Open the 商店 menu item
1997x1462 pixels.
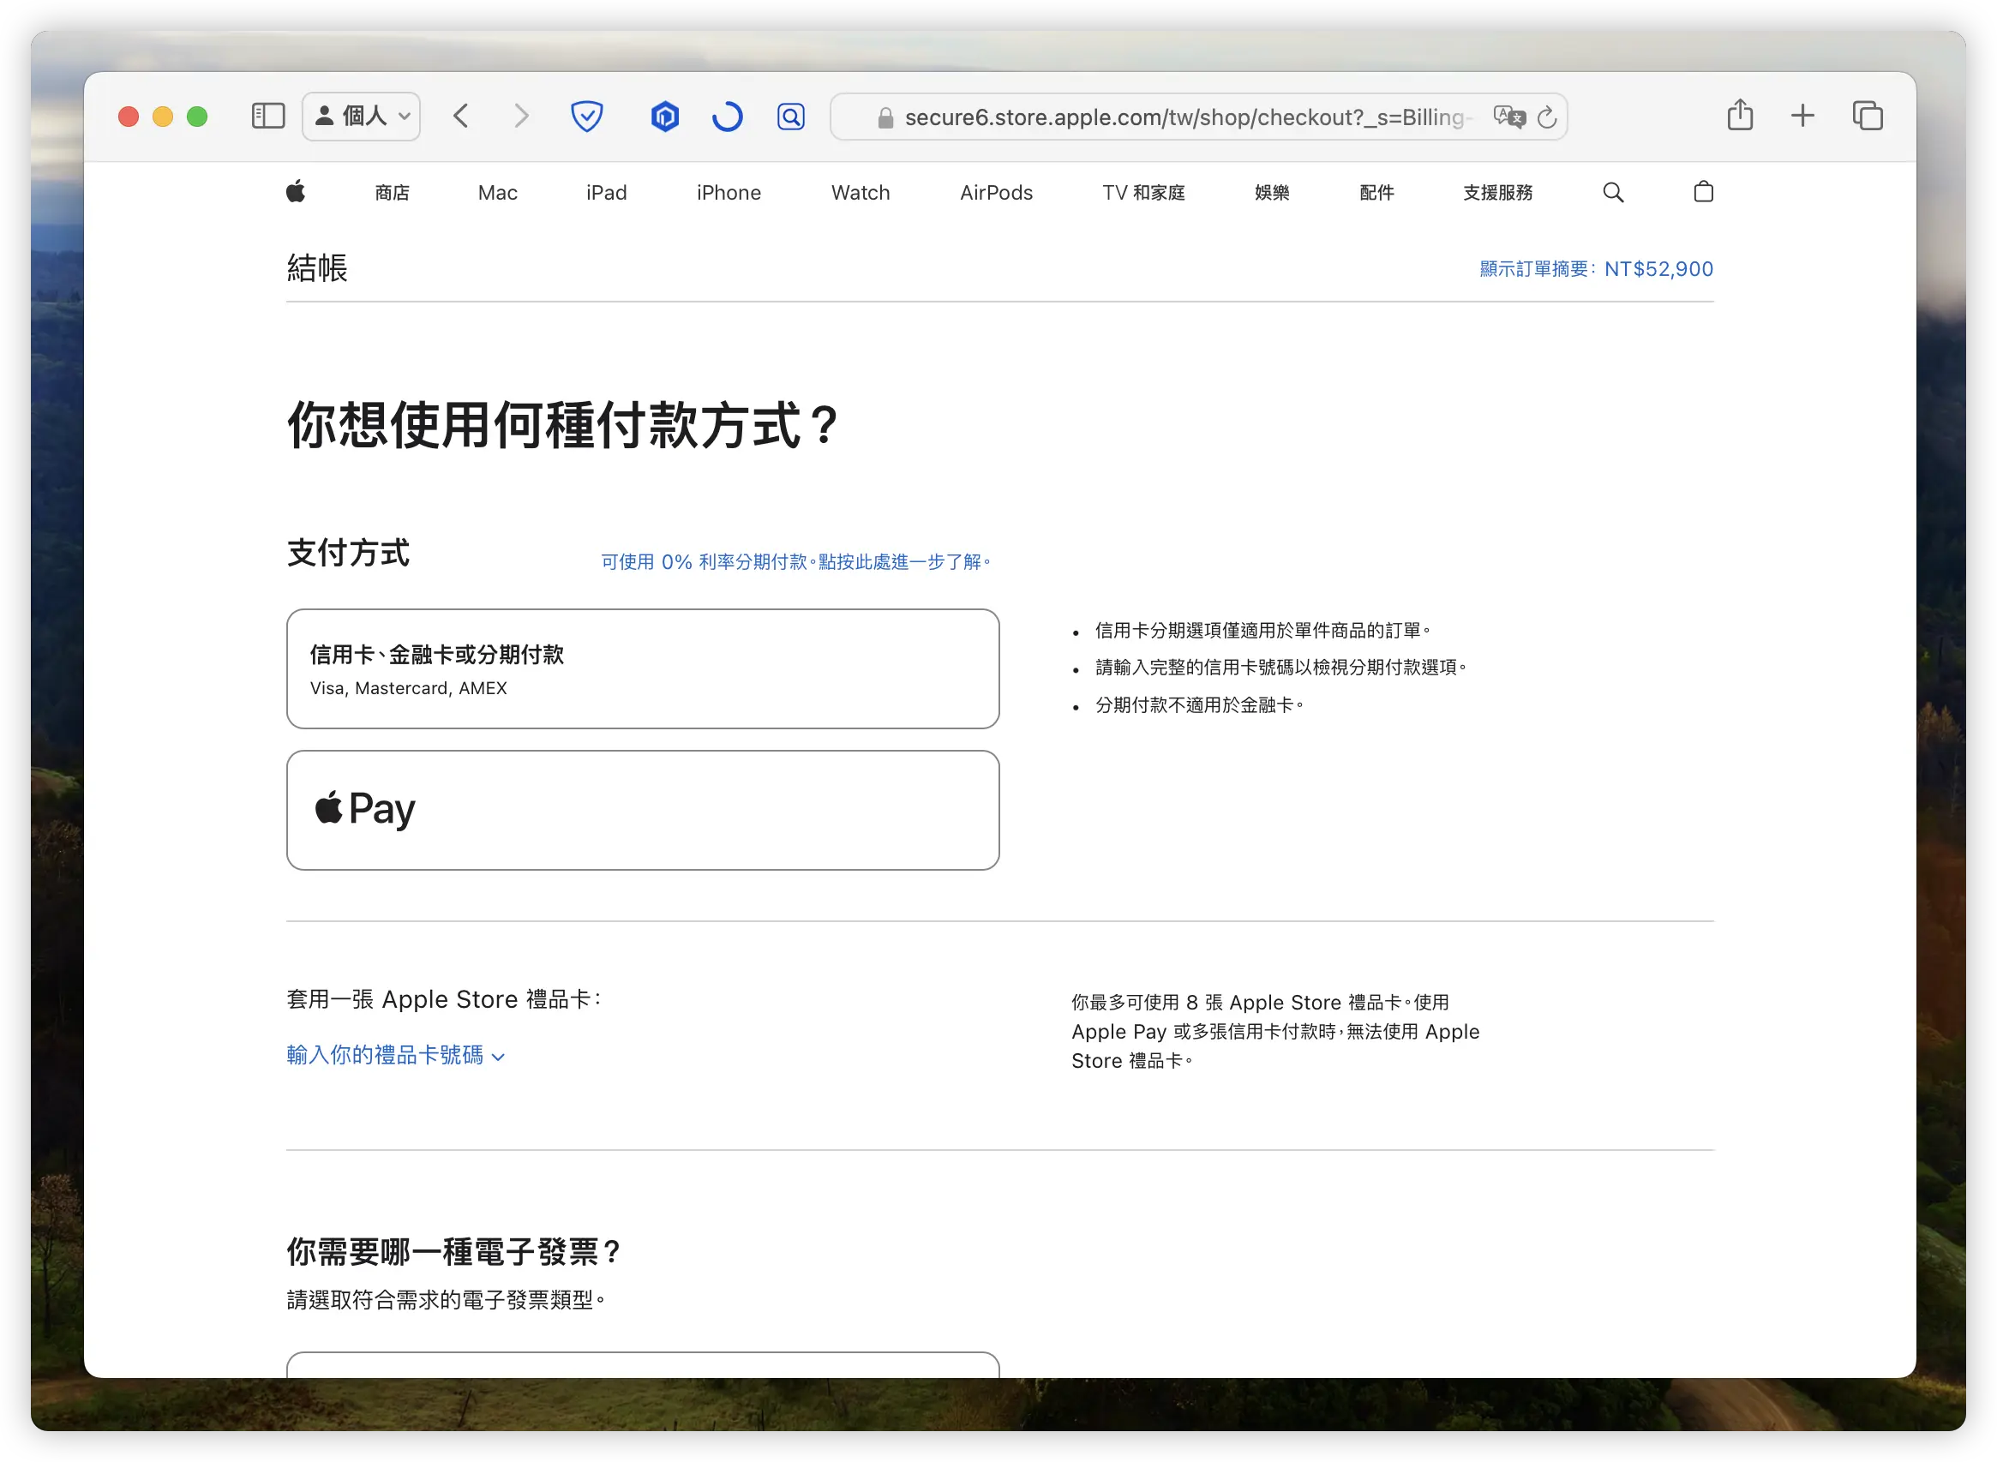coord(393,193)
